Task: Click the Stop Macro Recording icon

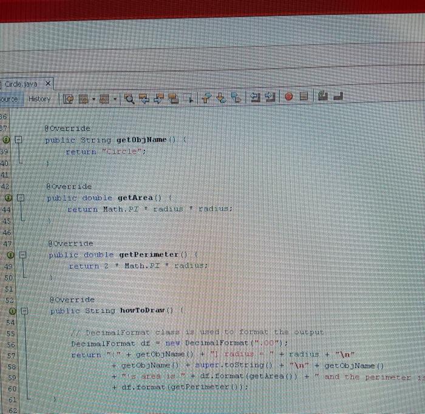Action: coord(304,96)
